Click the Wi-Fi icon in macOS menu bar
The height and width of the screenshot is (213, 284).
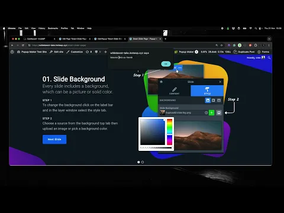[250, 28]
